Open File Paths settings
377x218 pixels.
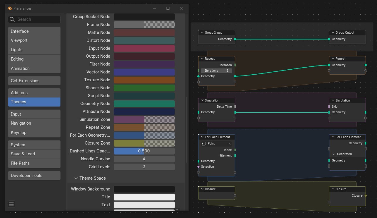point(34,163)
